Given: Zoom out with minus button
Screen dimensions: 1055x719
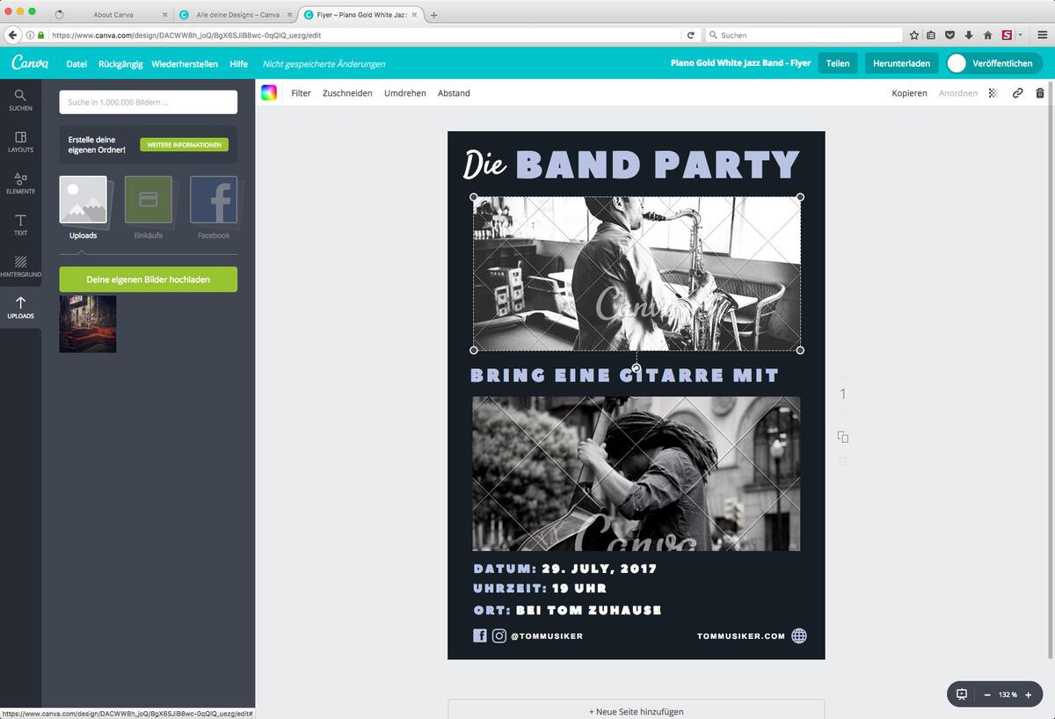Looking at the screenshot, I should coord(986,694).
